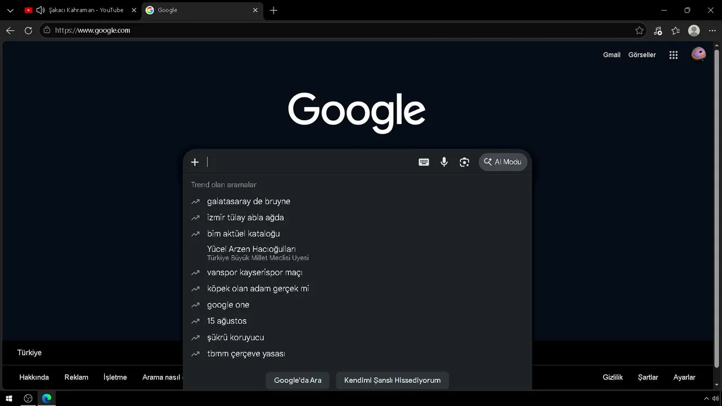This screenshot has width=722, height=406.
Task: Close the Google tab
Action: [255, 10]
